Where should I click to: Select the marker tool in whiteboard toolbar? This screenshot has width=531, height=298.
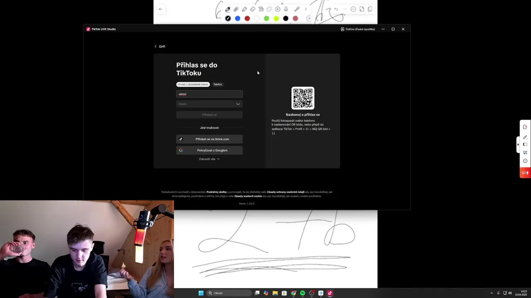click(236, 9)
